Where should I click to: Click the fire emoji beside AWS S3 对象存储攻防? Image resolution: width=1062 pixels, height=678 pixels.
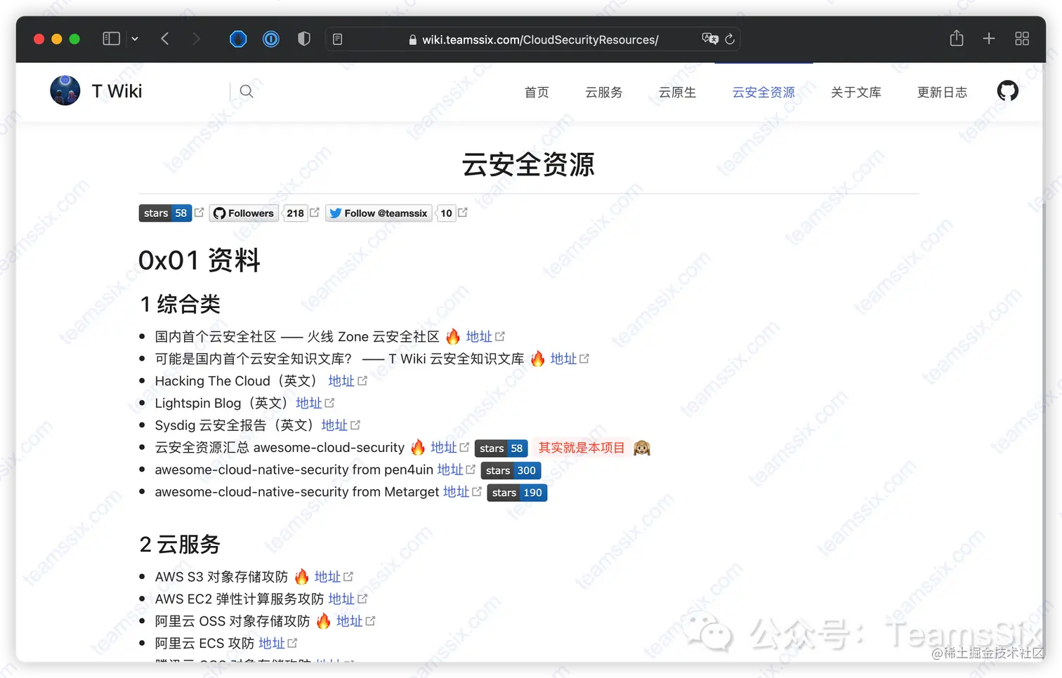301,577
